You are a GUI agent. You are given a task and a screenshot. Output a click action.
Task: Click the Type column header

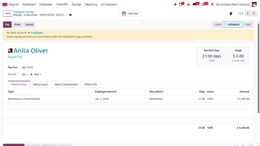(x=10, y=91)
